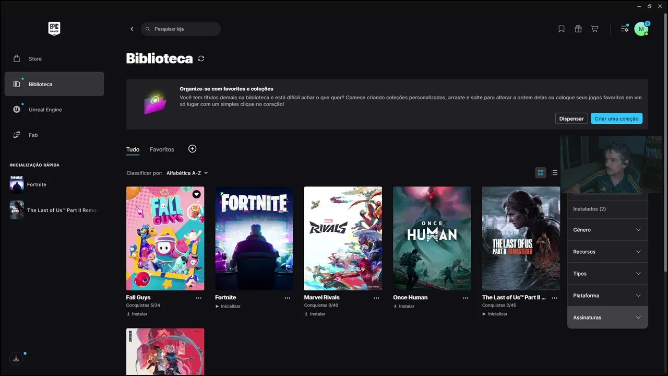
Task: Select the Tudo tab
Action: click(x=133, y=149)
